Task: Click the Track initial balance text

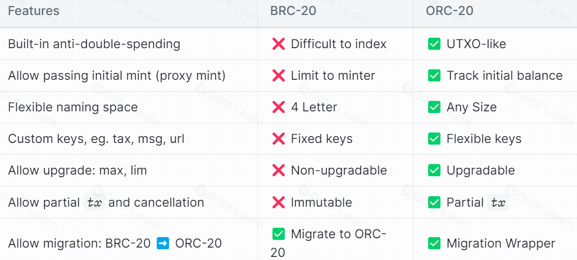Action: click(504, 76)
